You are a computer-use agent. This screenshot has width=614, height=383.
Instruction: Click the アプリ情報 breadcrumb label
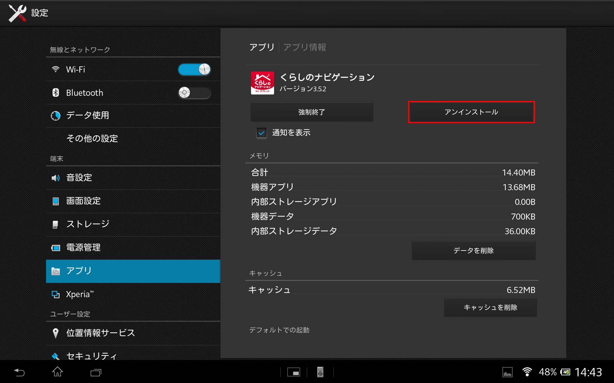(305, 47)
